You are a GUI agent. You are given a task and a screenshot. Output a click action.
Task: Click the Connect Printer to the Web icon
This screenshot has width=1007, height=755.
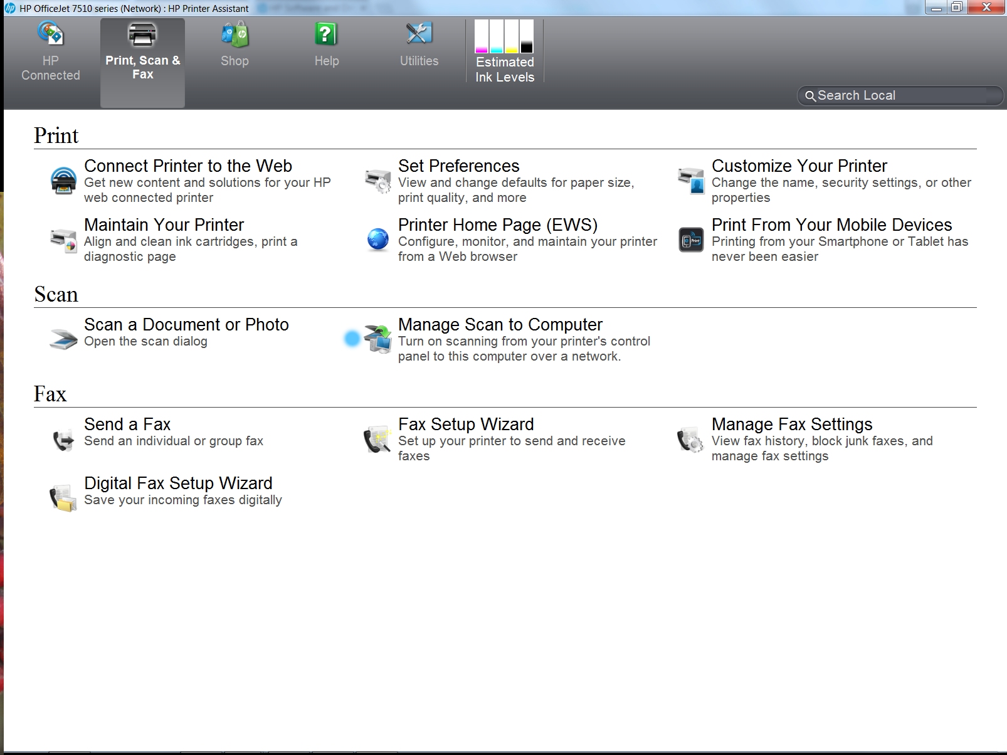63,181
